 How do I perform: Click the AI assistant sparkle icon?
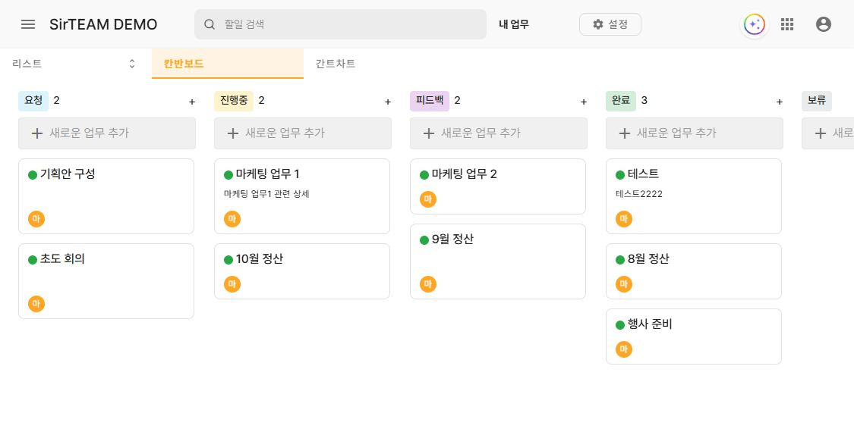pyautogui.click(x=755, y=24)
